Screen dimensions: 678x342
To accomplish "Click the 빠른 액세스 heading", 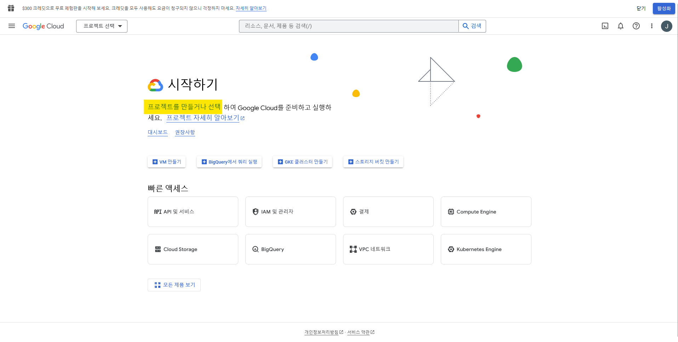I will pos(168,188).
